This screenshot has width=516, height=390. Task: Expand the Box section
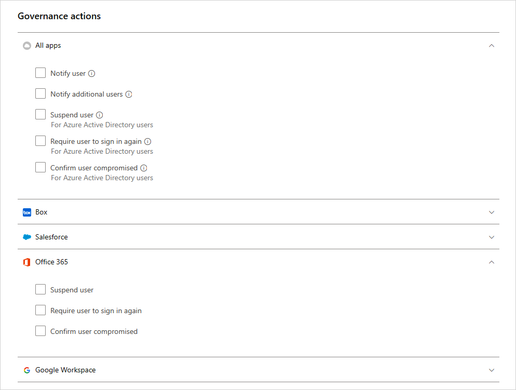(492, 212)
